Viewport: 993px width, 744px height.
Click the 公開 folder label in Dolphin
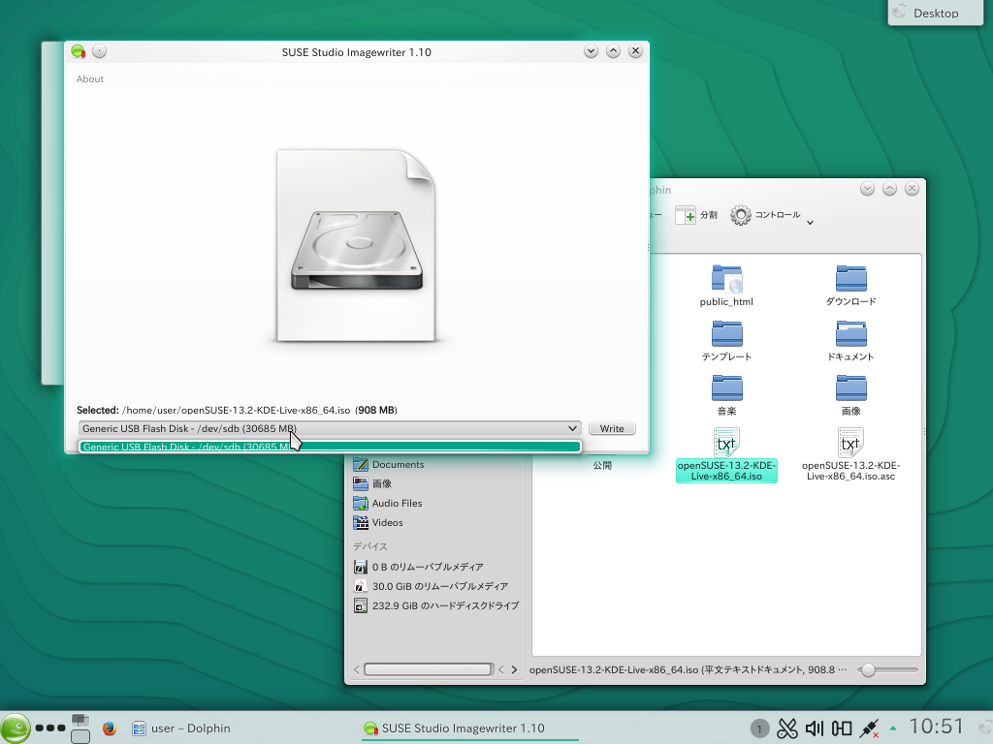[602, 466]
